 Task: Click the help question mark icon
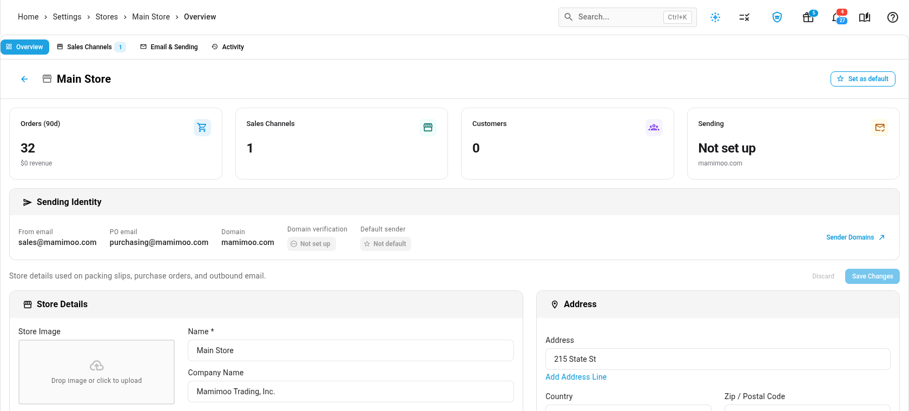pyautogui.click(x=893, y=17)
